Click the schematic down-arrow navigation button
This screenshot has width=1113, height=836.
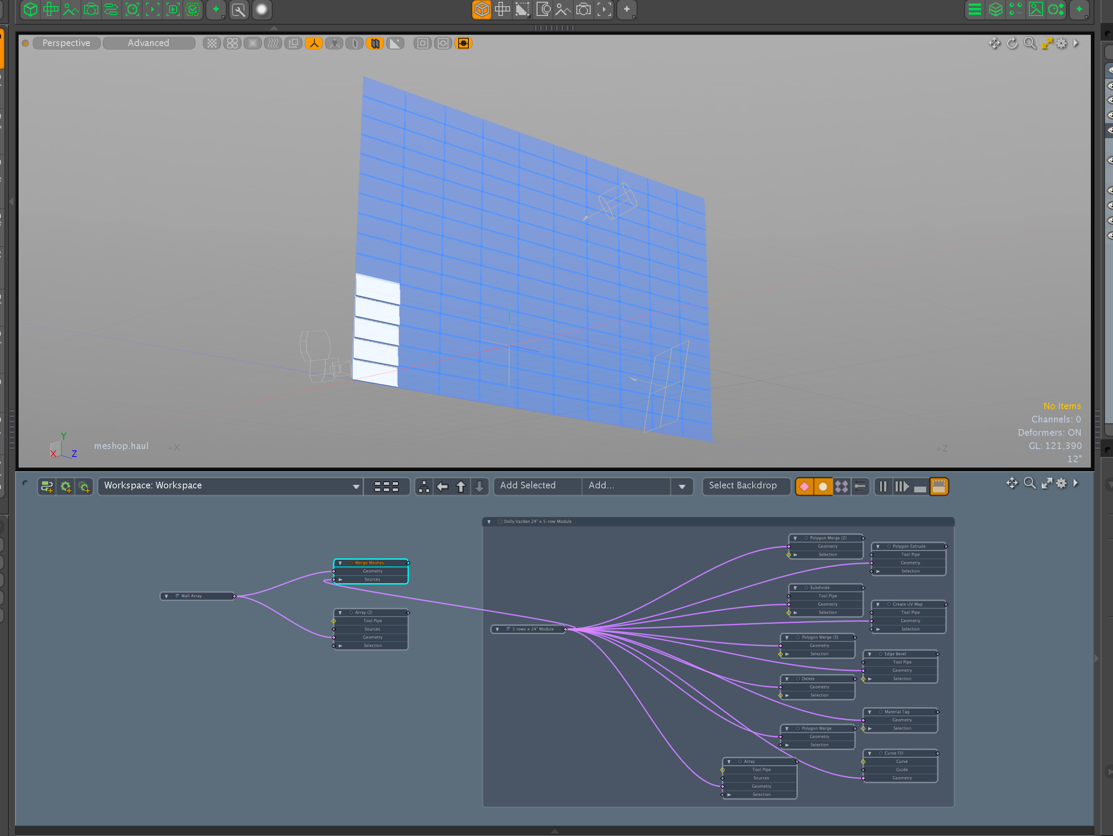point(479,486)
